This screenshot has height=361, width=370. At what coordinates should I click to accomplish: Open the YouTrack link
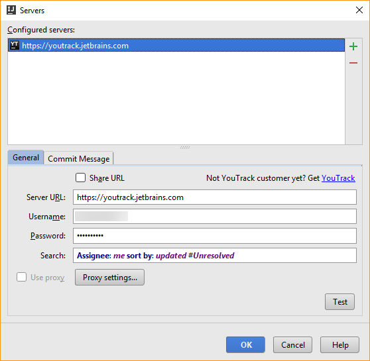[x=338, y=178]
